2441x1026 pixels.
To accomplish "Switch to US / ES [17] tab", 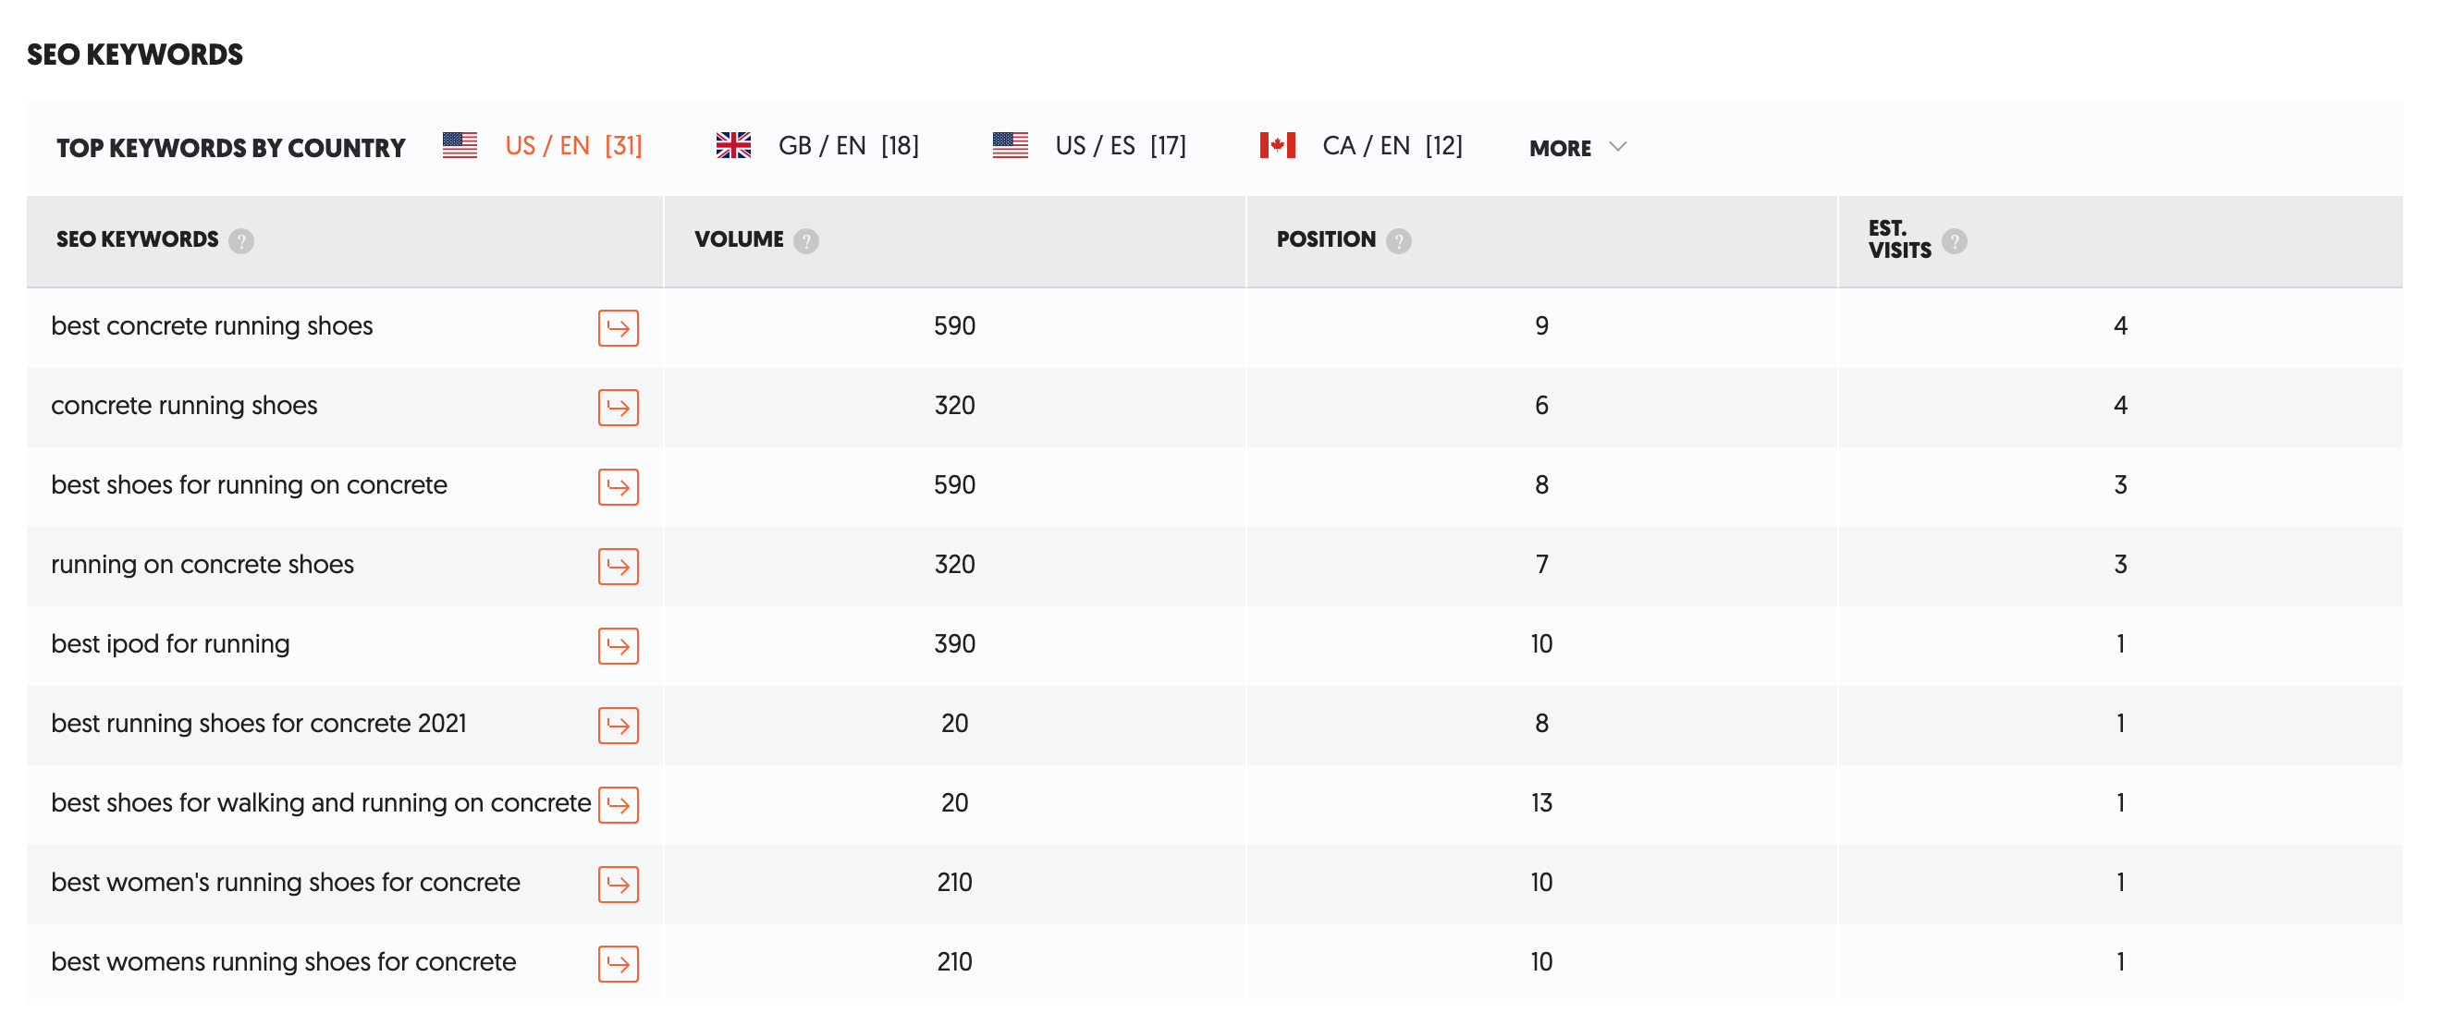I will (x=1120, y=146).
